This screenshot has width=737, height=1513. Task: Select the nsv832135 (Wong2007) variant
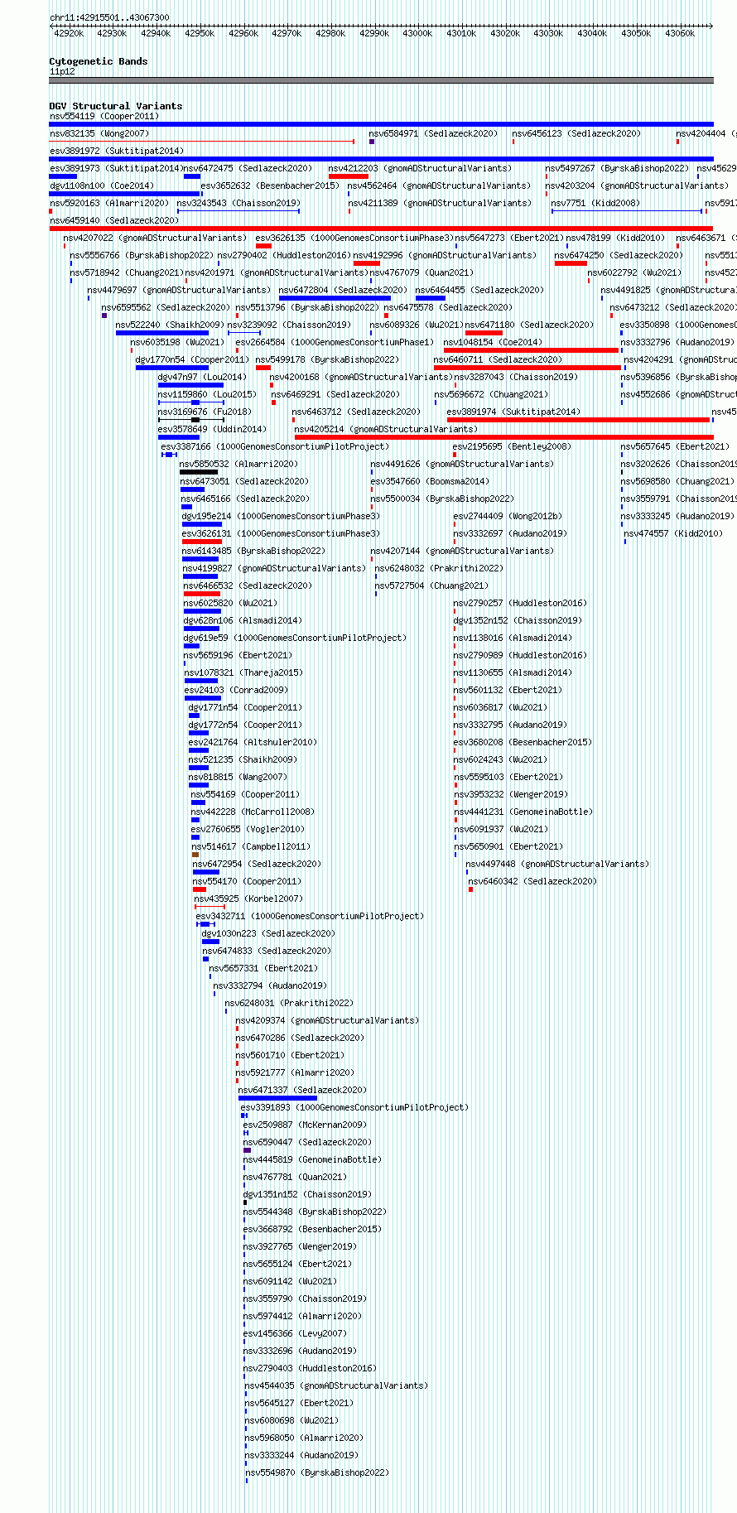(99, 134)
